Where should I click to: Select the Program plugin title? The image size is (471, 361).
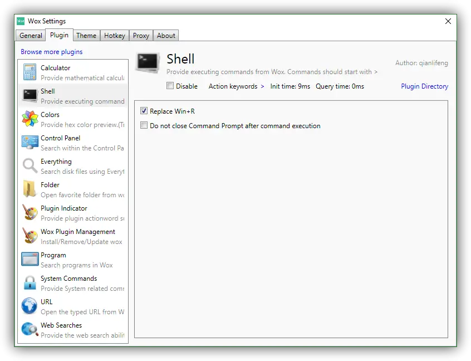pyautogui.click(x=53, y=255)
